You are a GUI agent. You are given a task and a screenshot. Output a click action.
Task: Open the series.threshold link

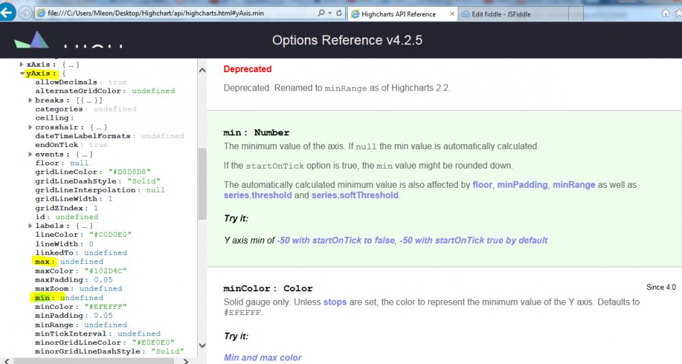tap(258, 195)
